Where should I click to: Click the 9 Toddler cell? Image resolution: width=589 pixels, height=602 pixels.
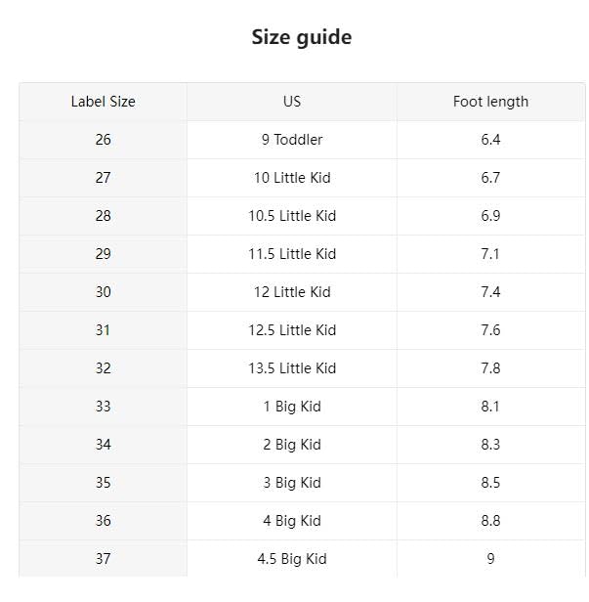click(291, 140)
